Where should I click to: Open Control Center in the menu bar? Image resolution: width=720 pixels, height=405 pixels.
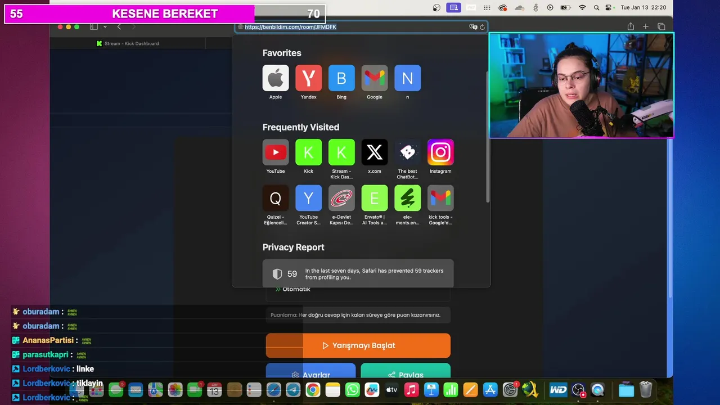pos(609,8)
